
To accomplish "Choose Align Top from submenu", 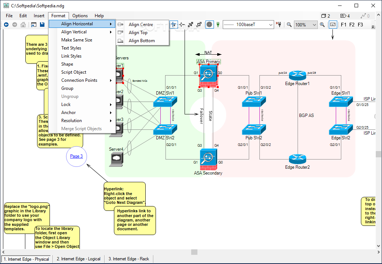I will [142, 33].
